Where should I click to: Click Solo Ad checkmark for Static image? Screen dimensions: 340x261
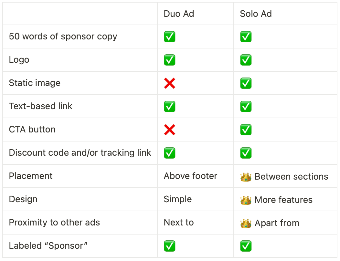pos(246,83)
